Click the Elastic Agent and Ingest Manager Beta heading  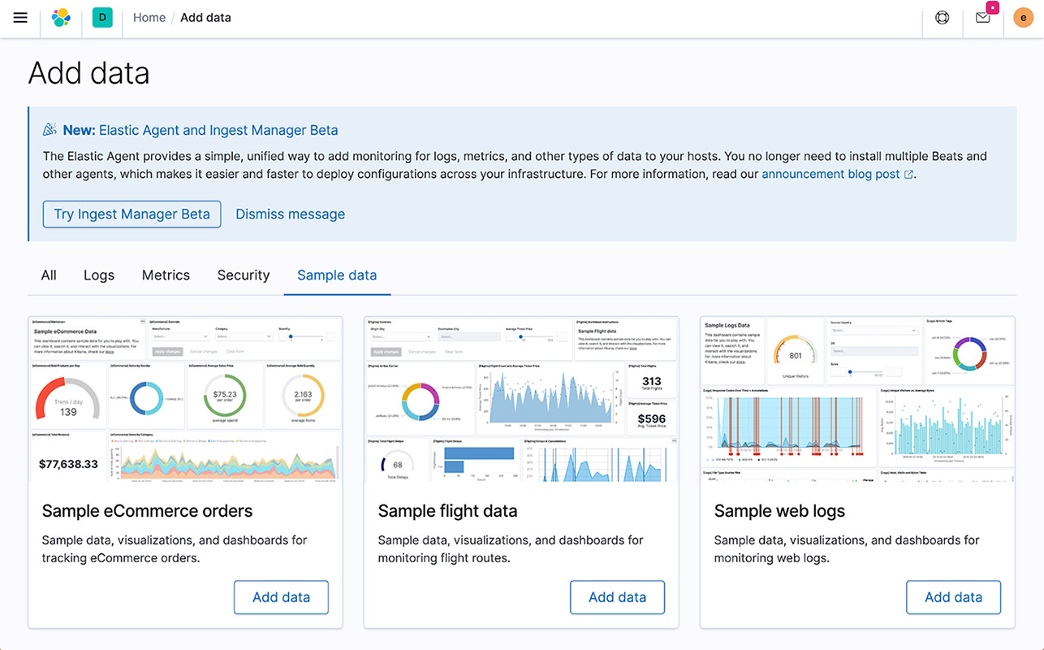tap(201, 130)
